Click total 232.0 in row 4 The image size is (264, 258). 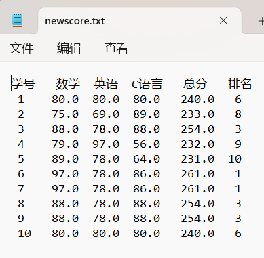(197, 144)
